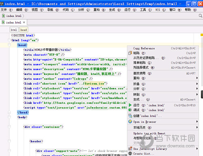
Task: Click the Use JavaScript Library icon
Action: pyautogui.click(x=130, y=149)
